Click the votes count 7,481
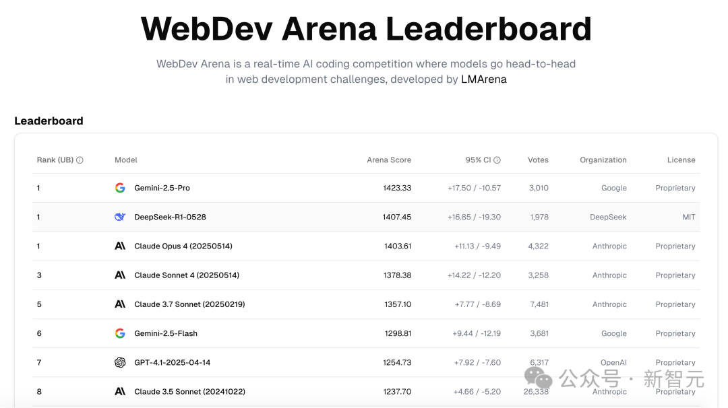Image resolution: width=728 pixels, height=408 pixels. tap(539, 304)
